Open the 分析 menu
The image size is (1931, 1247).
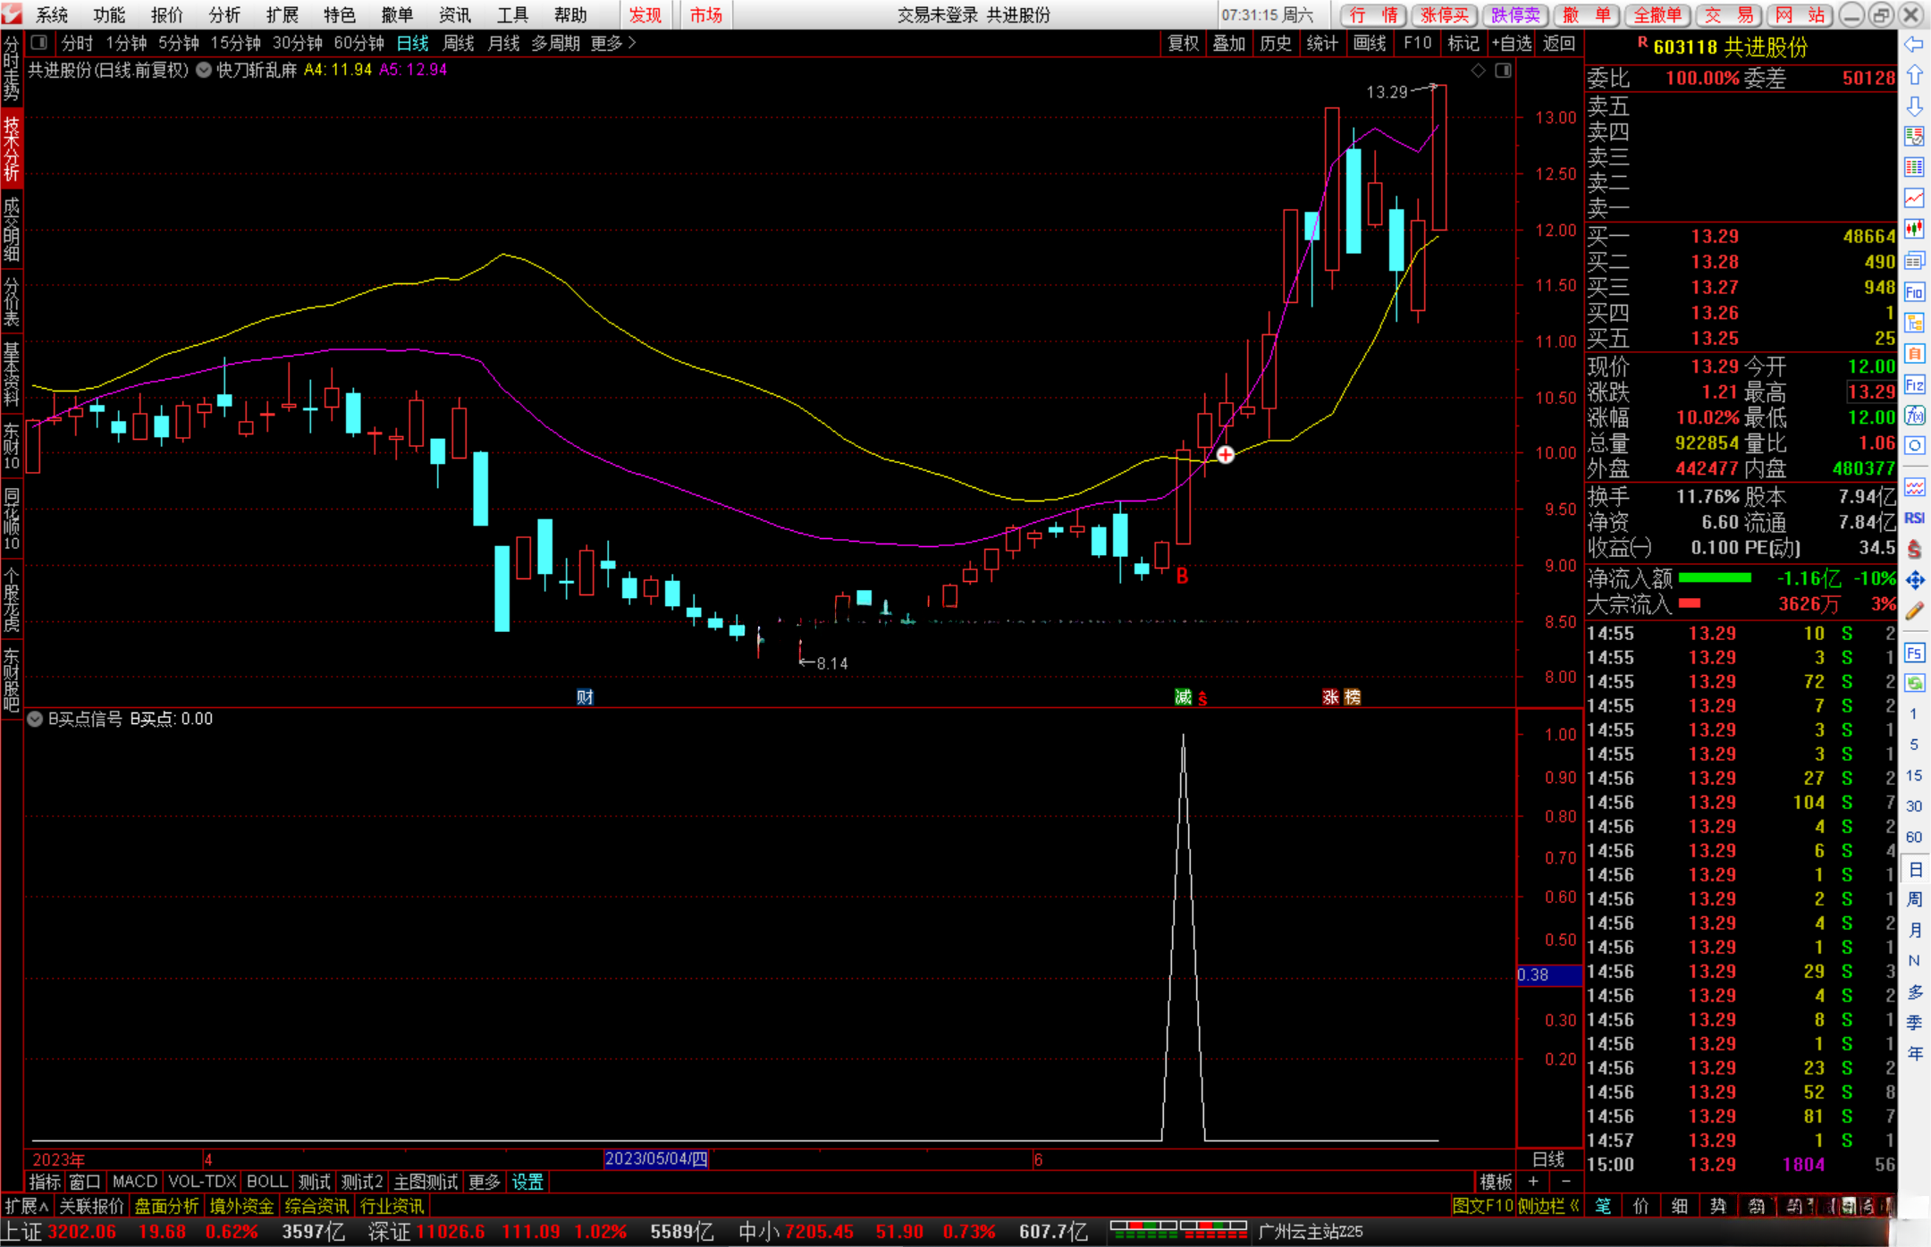224,14
